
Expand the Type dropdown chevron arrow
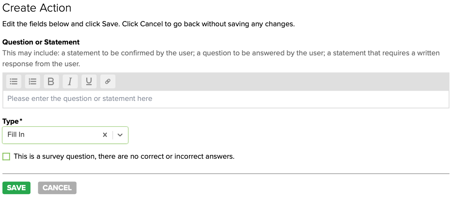coord(120,135)
